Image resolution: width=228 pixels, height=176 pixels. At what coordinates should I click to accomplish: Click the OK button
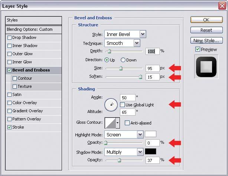pos(206,20)
